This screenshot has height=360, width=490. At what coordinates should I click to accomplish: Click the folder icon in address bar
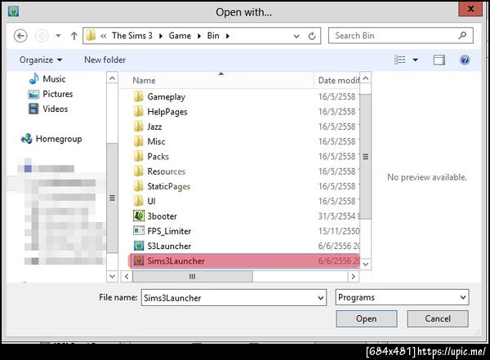click(91, 36)
